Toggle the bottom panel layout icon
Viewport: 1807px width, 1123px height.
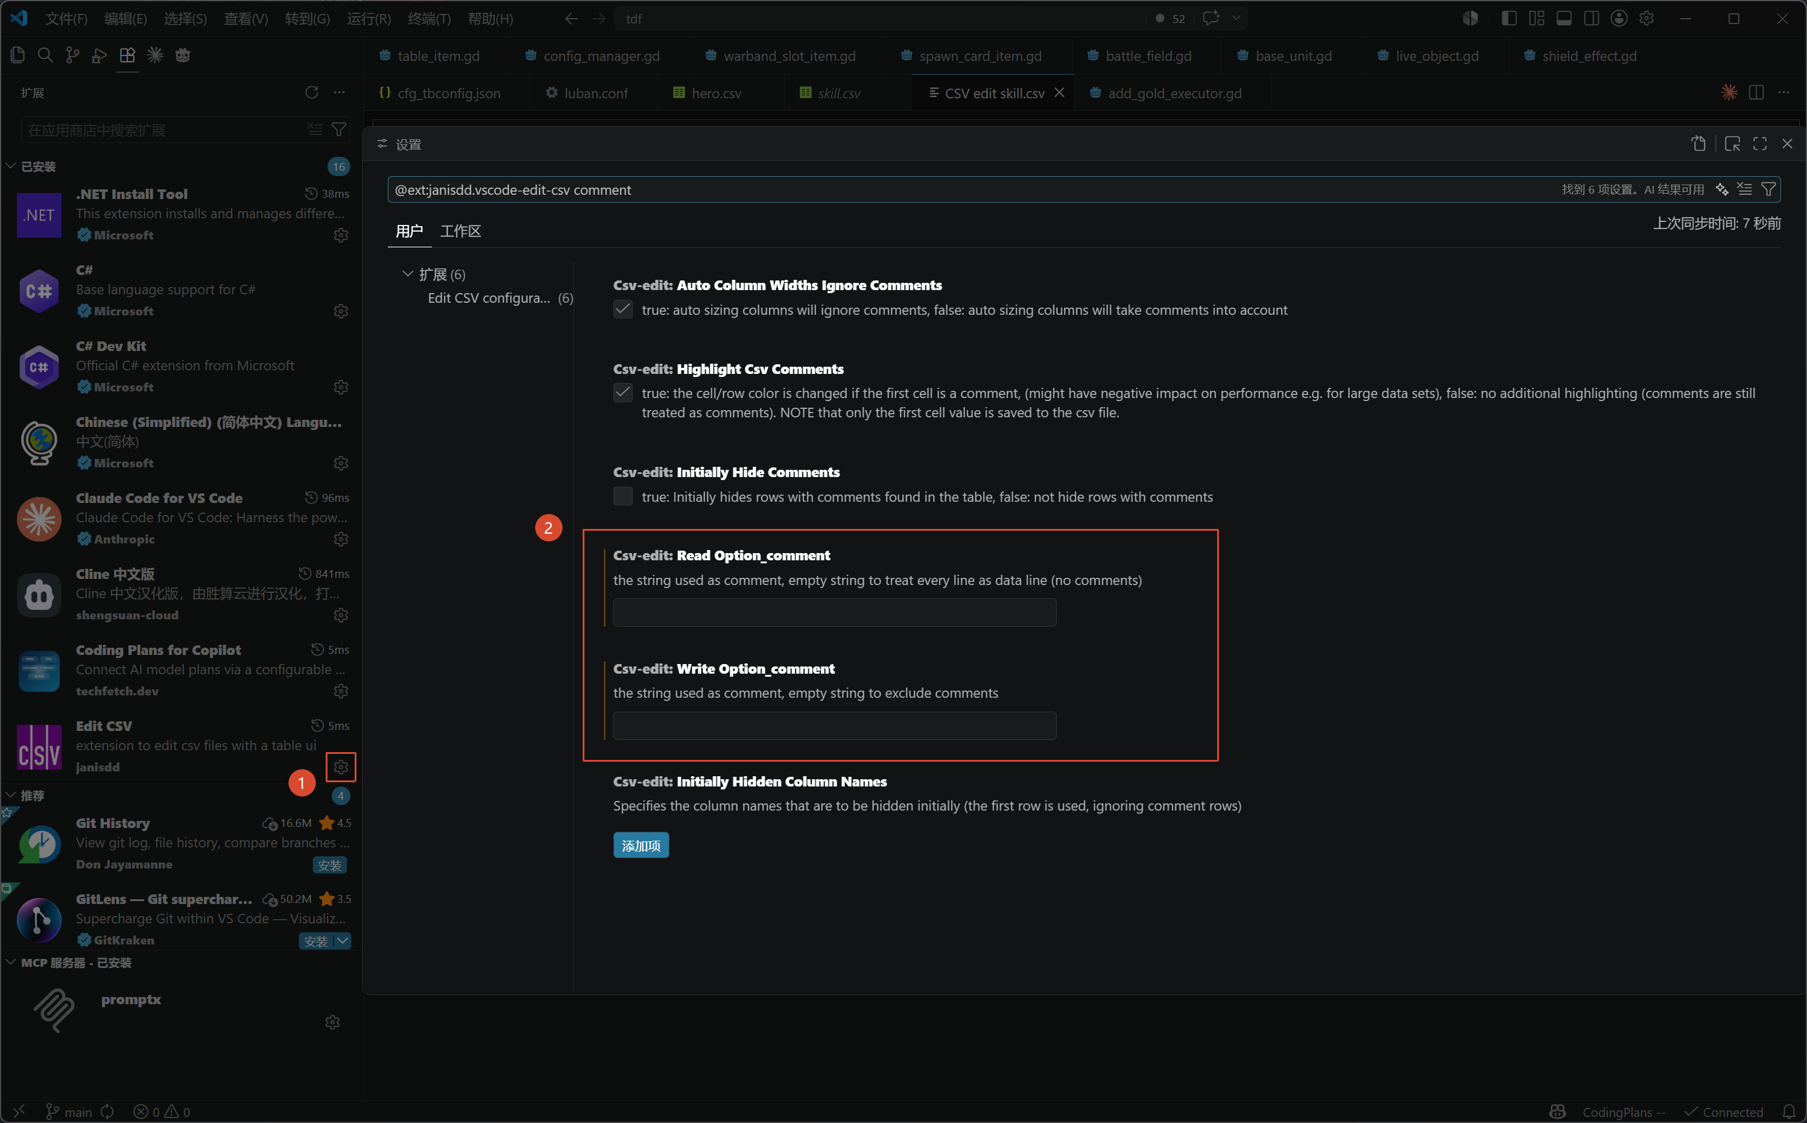point(1564,18)
